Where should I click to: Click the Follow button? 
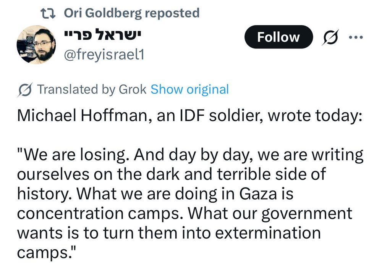click(x=278, y=37)
